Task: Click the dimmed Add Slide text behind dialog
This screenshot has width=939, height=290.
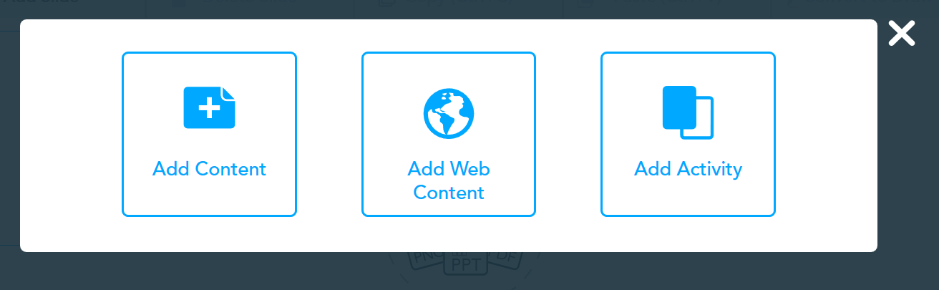Action: point(39,3)
